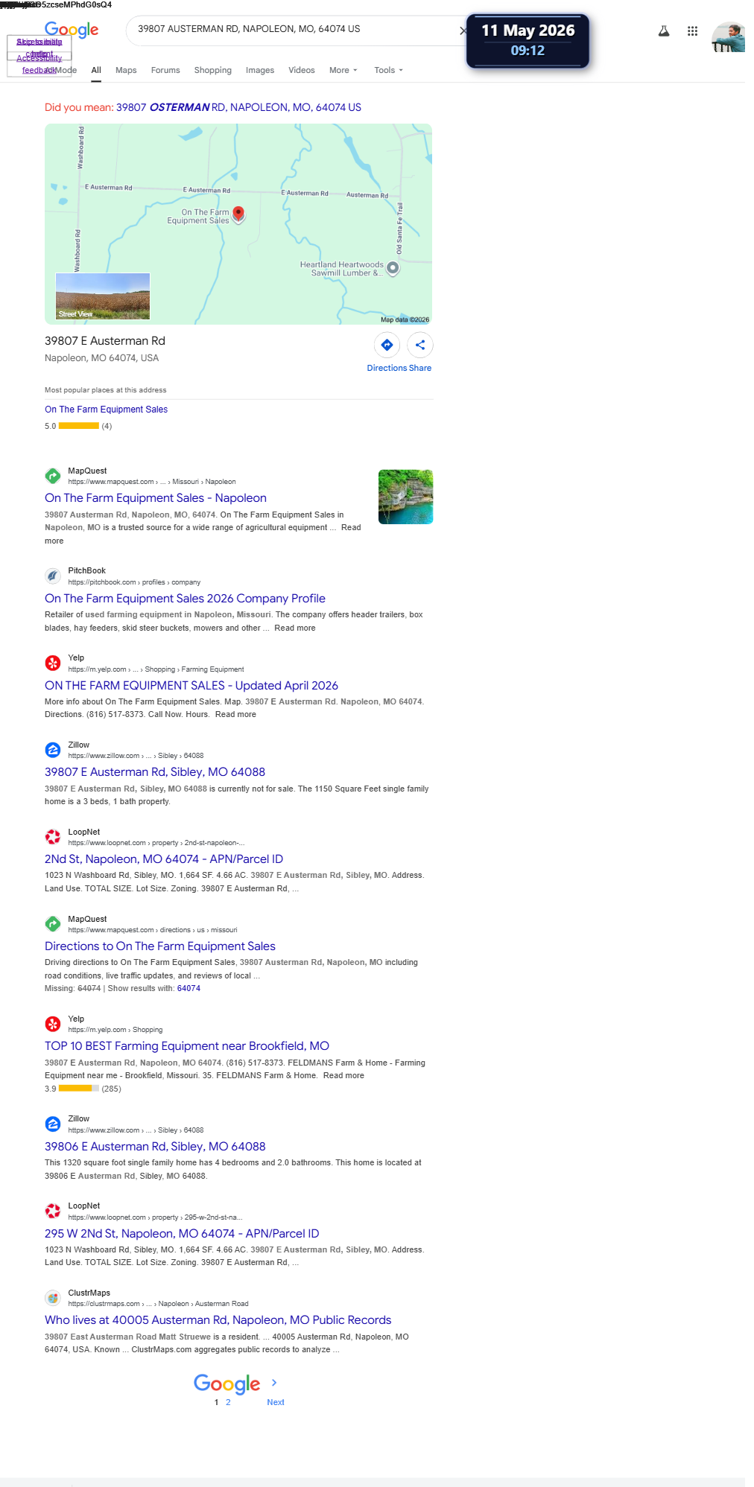
Task: Open the account profile picture
Action: coord(728,37)
